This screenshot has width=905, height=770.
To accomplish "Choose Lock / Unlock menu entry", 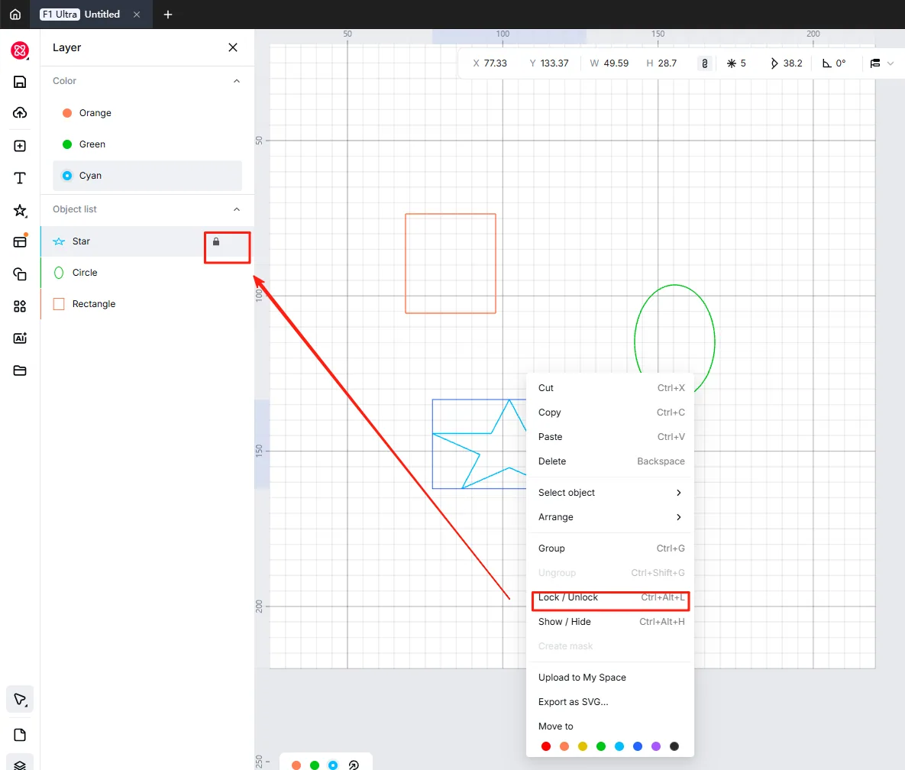I will coord(611,597).
